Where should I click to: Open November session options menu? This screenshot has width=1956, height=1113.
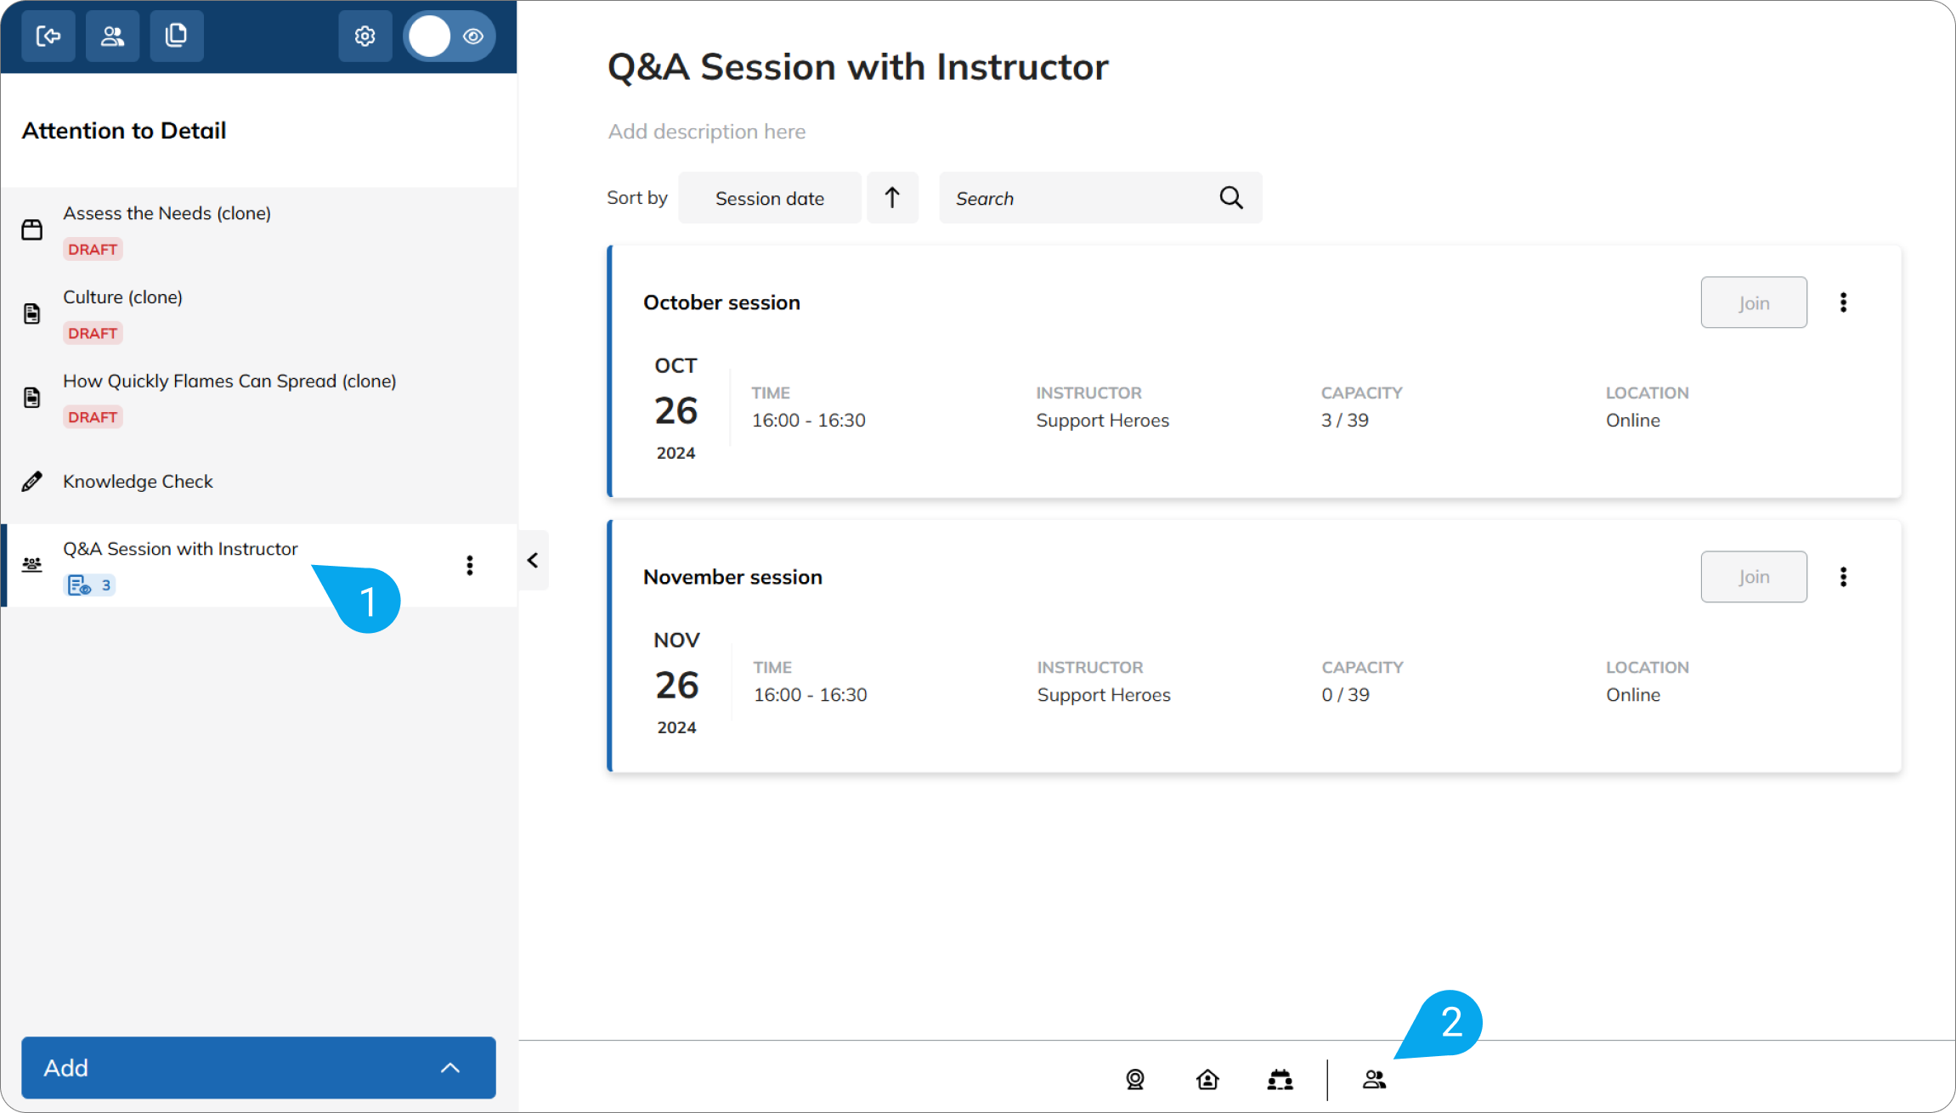click(1843, 577)
